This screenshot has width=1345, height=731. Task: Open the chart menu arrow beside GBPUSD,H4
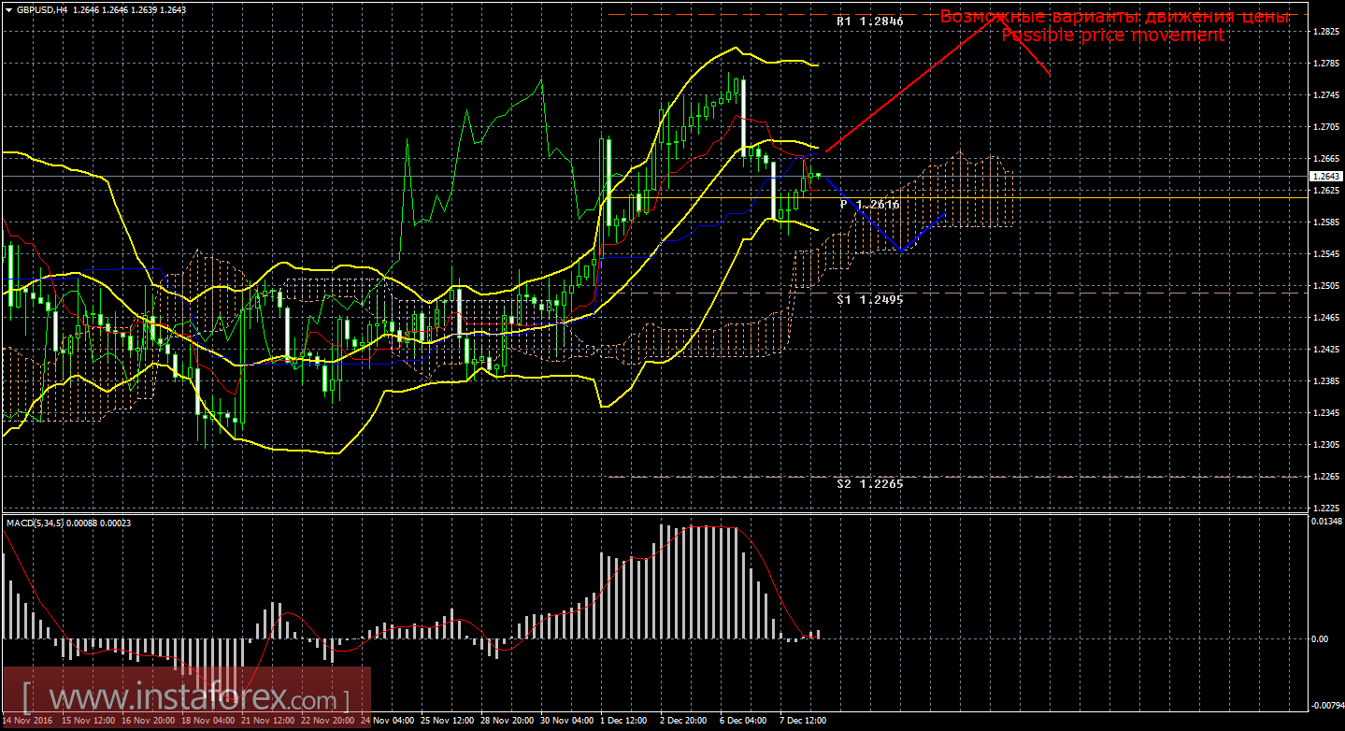8,10
